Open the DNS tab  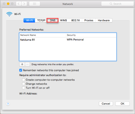click(52, 20)
